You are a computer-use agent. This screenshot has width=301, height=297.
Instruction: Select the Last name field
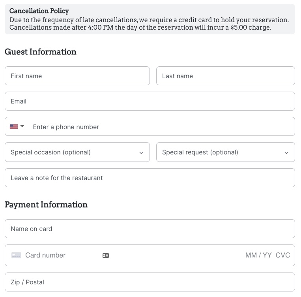tap(226, 76)
